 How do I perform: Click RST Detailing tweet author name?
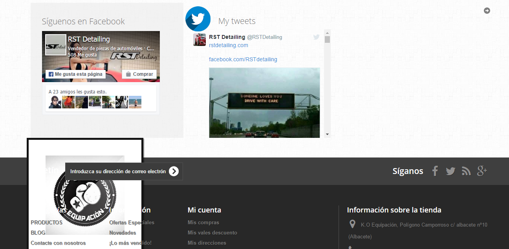(227, 37)
